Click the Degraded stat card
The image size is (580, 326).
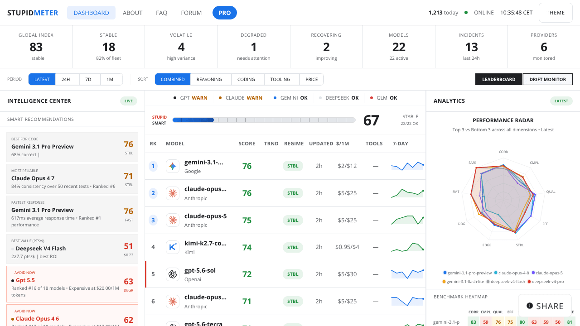(254, 47)
